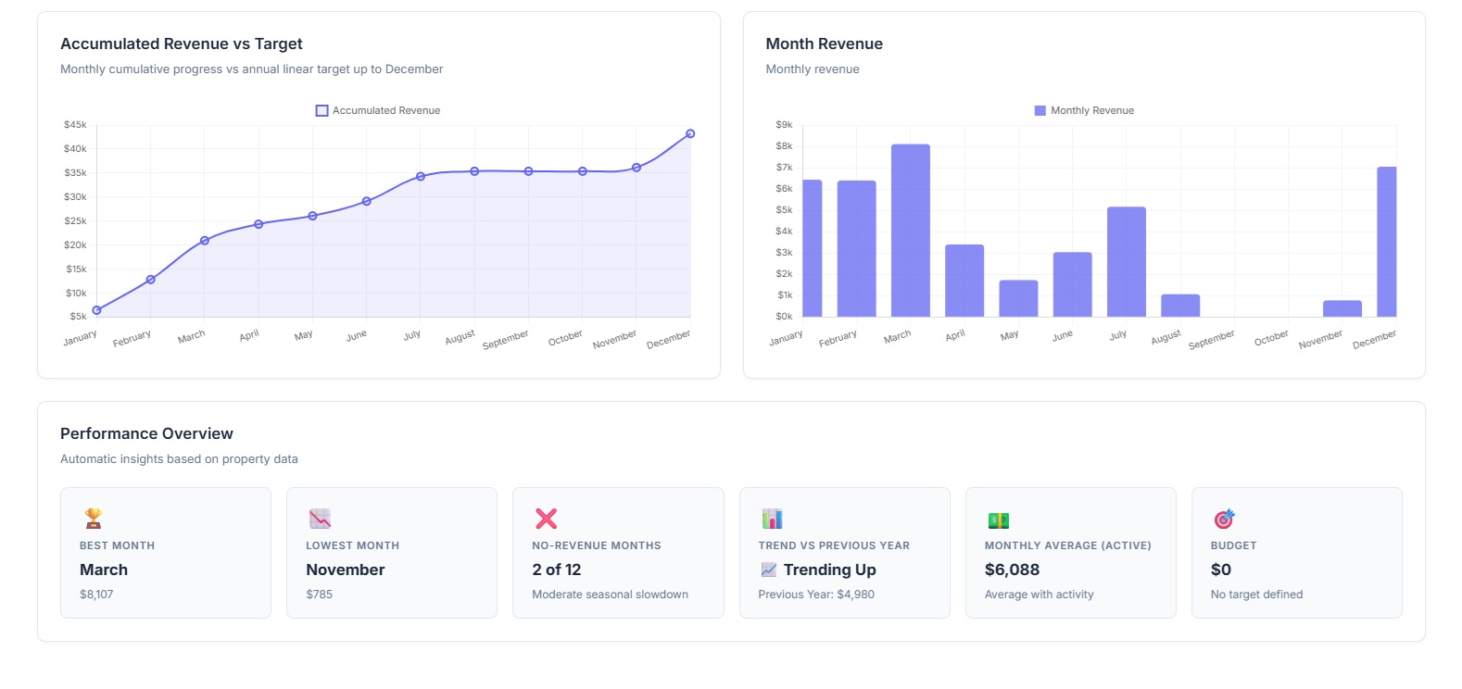
Task: Click the money icon in Monthly Average card
Action: click(998, 520)
